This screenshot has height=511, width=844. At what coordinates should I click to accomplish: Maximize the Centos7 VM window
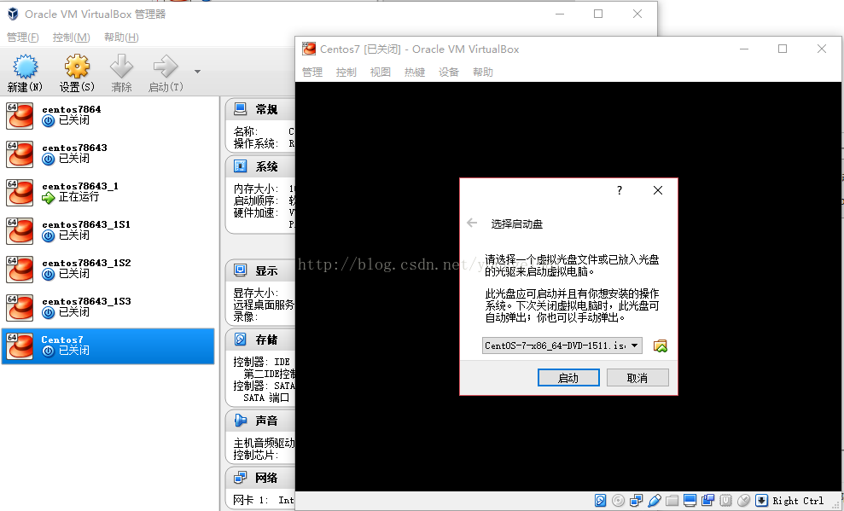[x=783, y=49]
